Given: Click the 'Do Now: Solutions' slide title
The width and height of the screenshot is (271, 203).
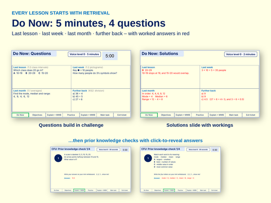Looking at the screenshot, I should tap(160, 54).
